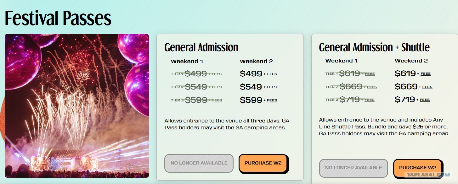Open struck-out Tier 2 $669 FEES link
Screen dimensions: 458x184
point(372,87)
